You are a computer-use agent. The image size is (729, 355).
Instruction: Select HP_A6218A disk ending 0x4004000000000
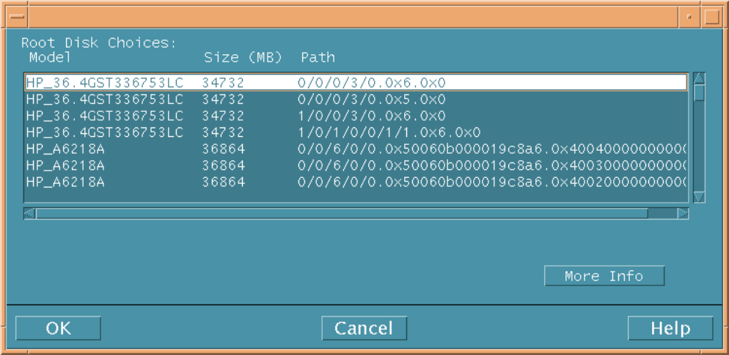356,149
